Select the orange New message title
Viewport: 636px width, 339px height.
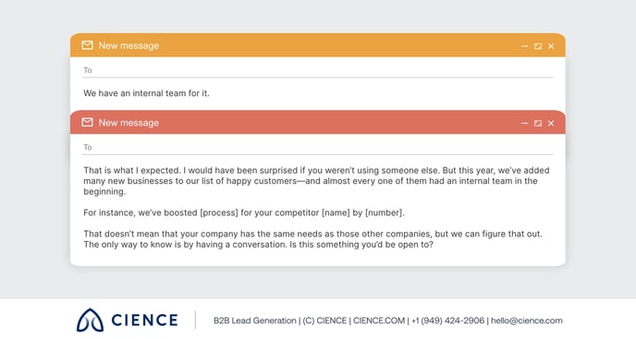[128, 45]
